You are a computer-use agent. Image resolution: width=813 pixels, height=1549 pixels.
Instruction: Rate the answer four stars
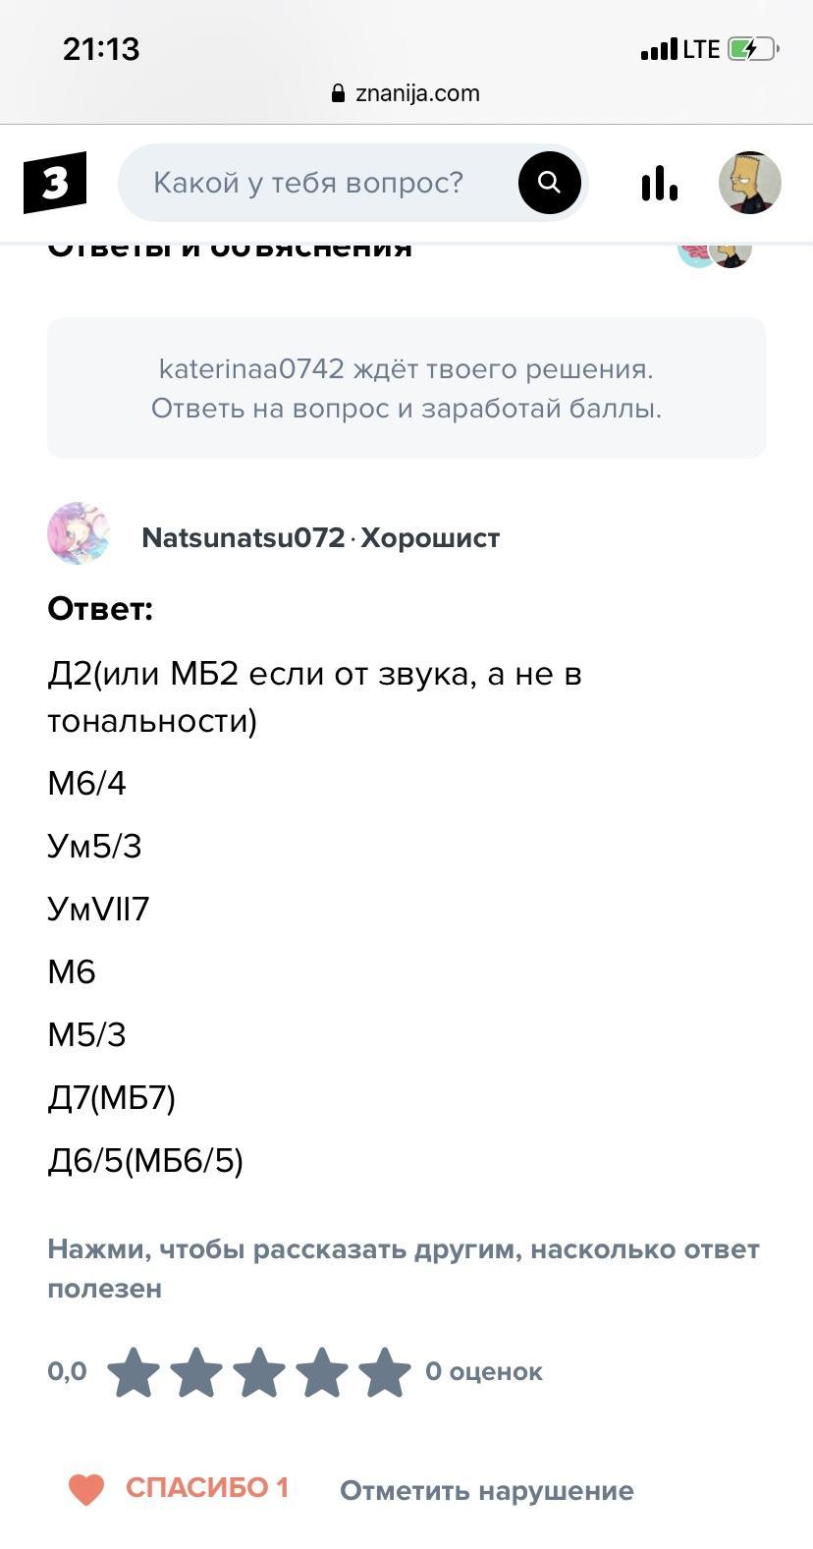[x=322, y=1372]
